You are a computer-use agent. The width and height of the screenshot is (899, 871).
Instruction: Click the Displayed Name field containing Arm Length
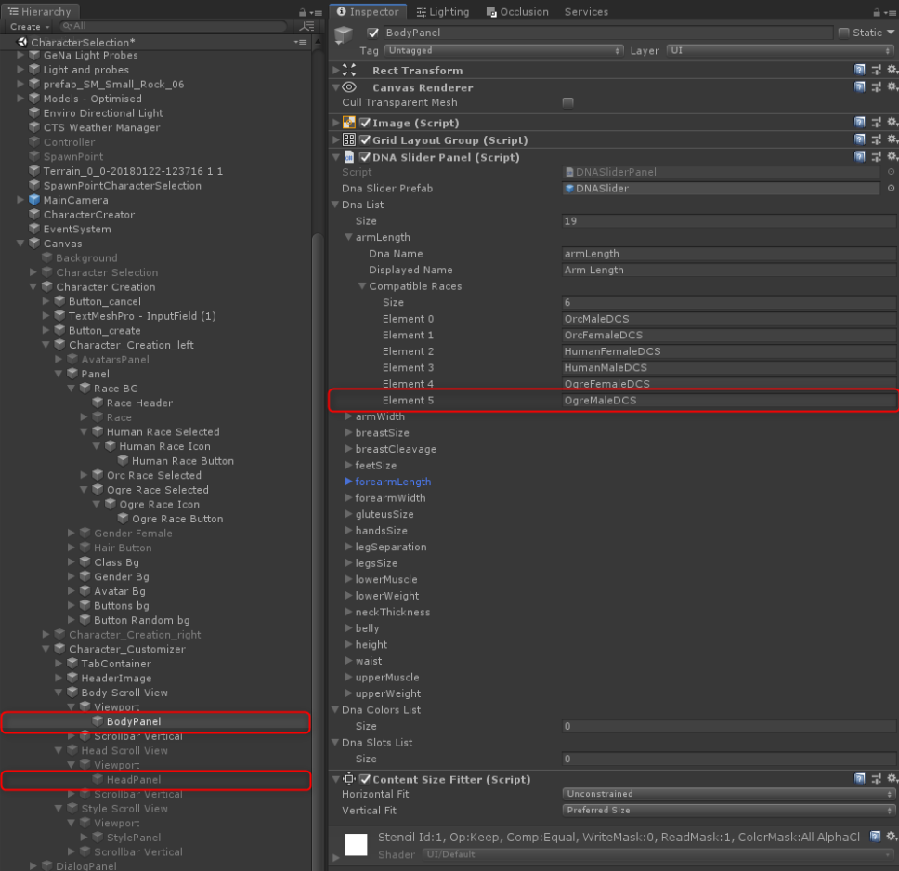coord(729,271)
